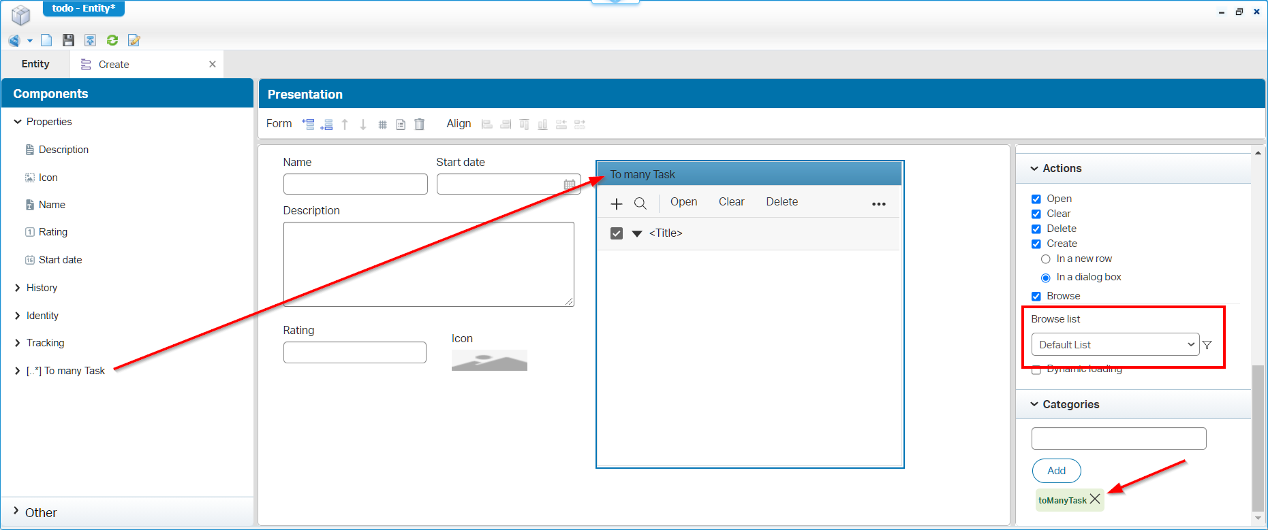Expand the Other section

[16, 512]
